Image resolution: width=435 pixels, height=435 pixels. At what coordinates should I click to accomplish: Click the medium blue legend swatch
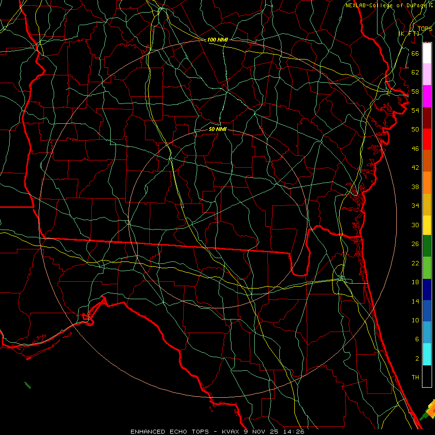pos(427,311)
